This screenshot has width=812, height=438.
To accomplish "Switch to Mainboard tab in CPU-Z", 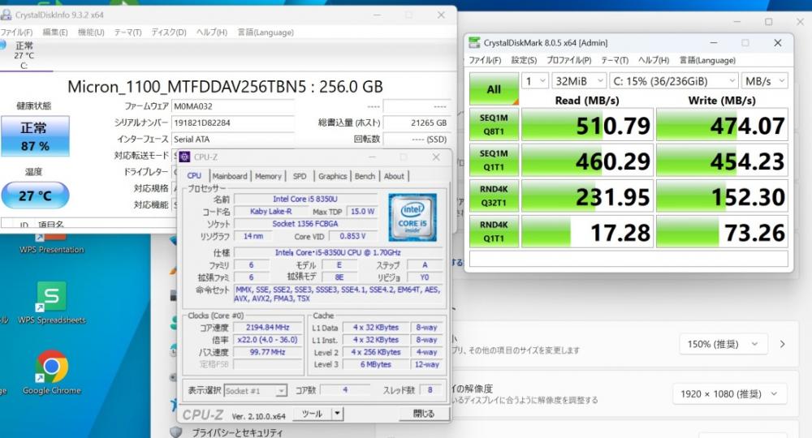I will (230, 176).
